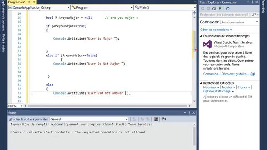Open the Boîte à outils side tab

[x=3, y=43]
